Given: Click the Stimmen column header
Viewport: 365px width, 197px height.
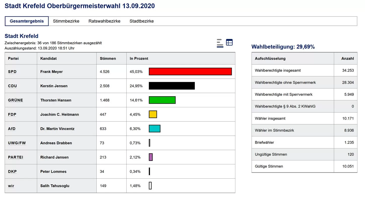Looking at the screenshot, I should (x=108, y=59).
